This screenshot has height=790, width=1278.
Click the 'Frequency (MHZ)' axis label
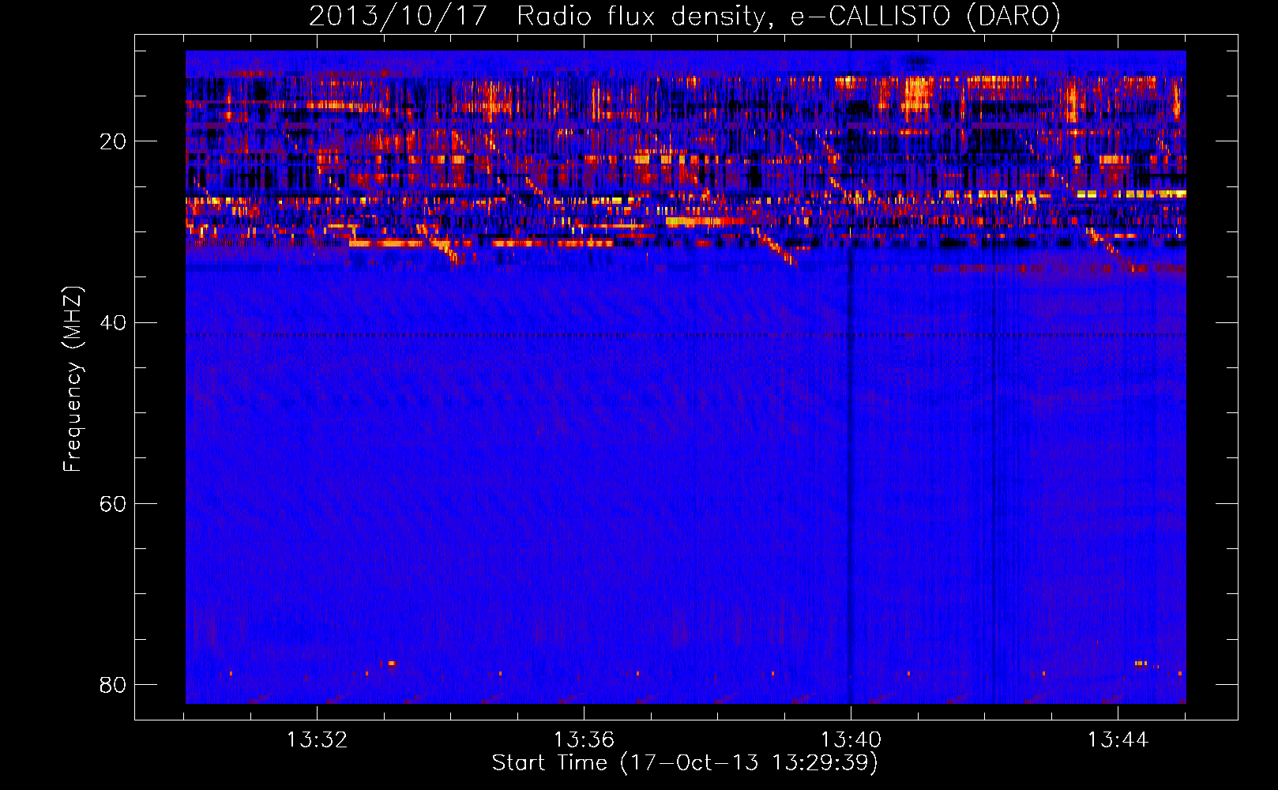pos(72,379)
